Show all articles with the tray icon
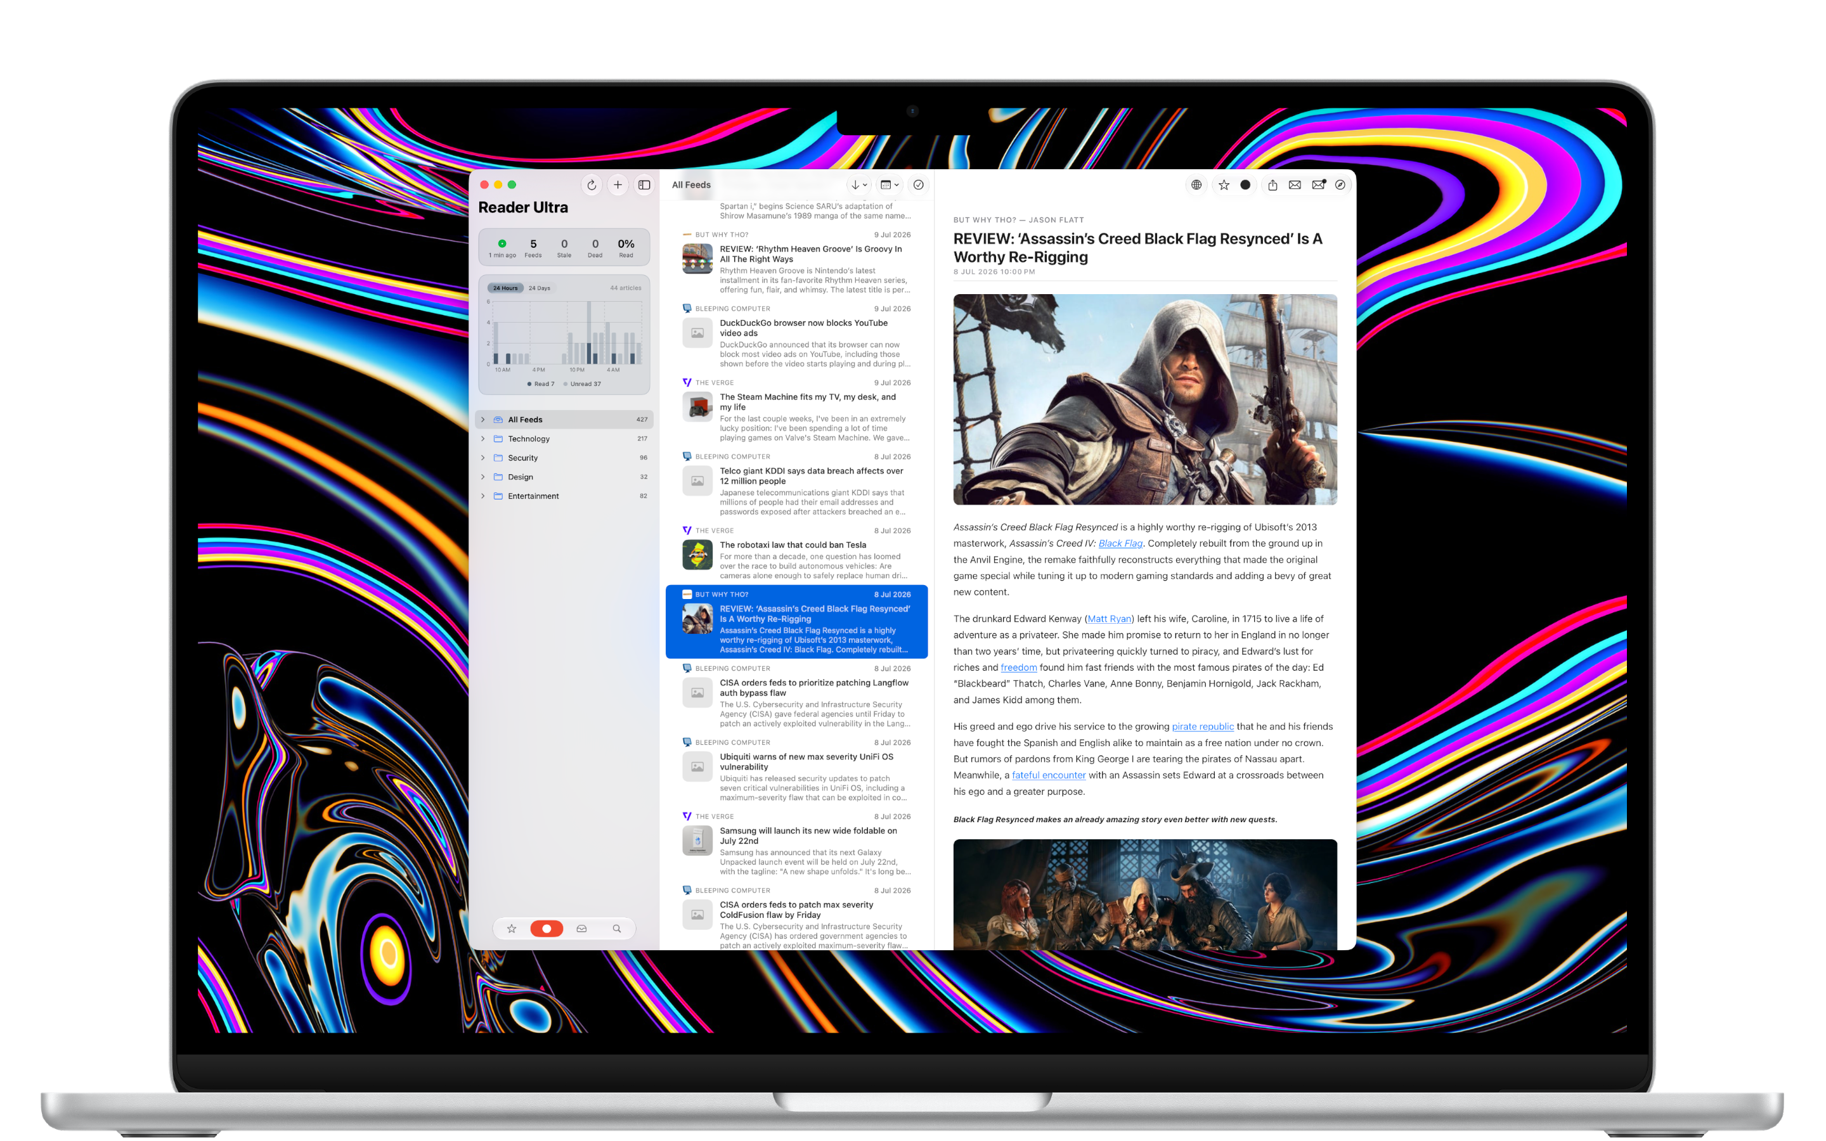The height and width of the screenshot is (1141, 1826). pos(582,929)
